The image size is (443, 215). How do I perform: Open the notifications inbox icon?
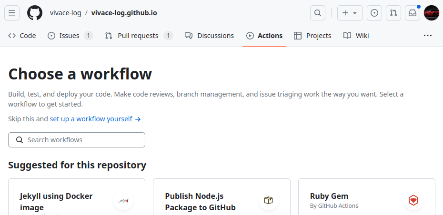click(413, 13)
